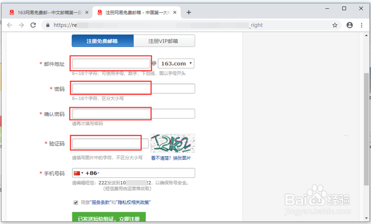371x224 pixels.
Task: Click 看不清楚？换张图片 link
Action: (171, 158)
